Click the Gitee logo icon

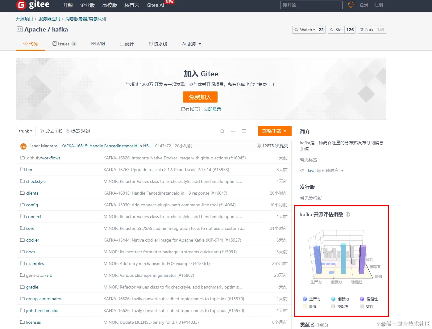pos(21,5)
